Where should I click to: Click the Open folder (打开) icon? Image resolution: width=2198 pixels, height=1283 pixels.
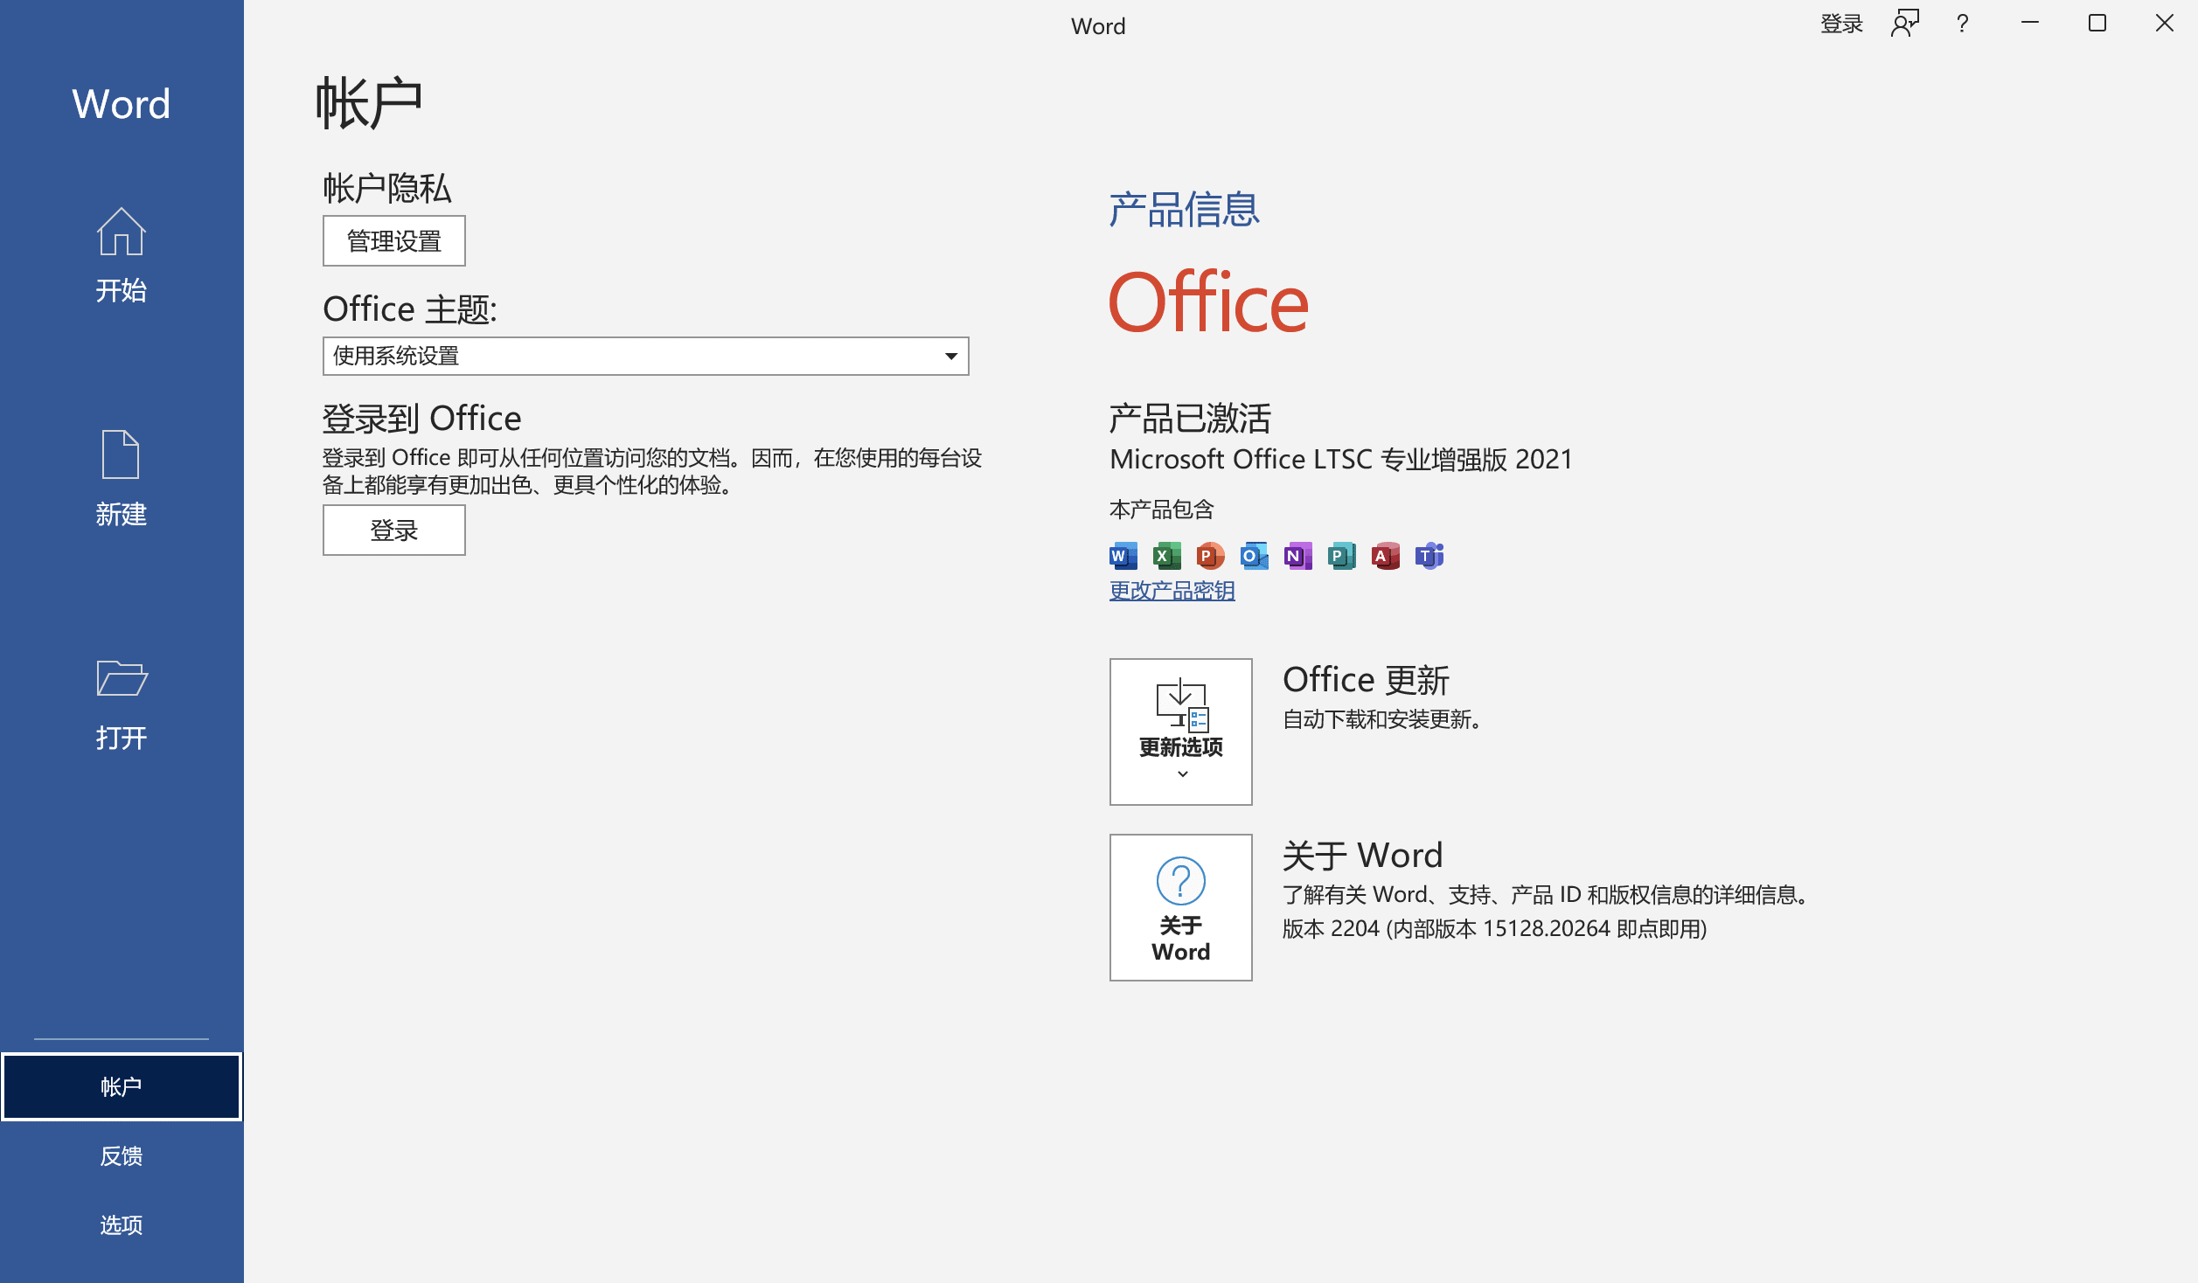pyautogui.click(x=121, y=679)
